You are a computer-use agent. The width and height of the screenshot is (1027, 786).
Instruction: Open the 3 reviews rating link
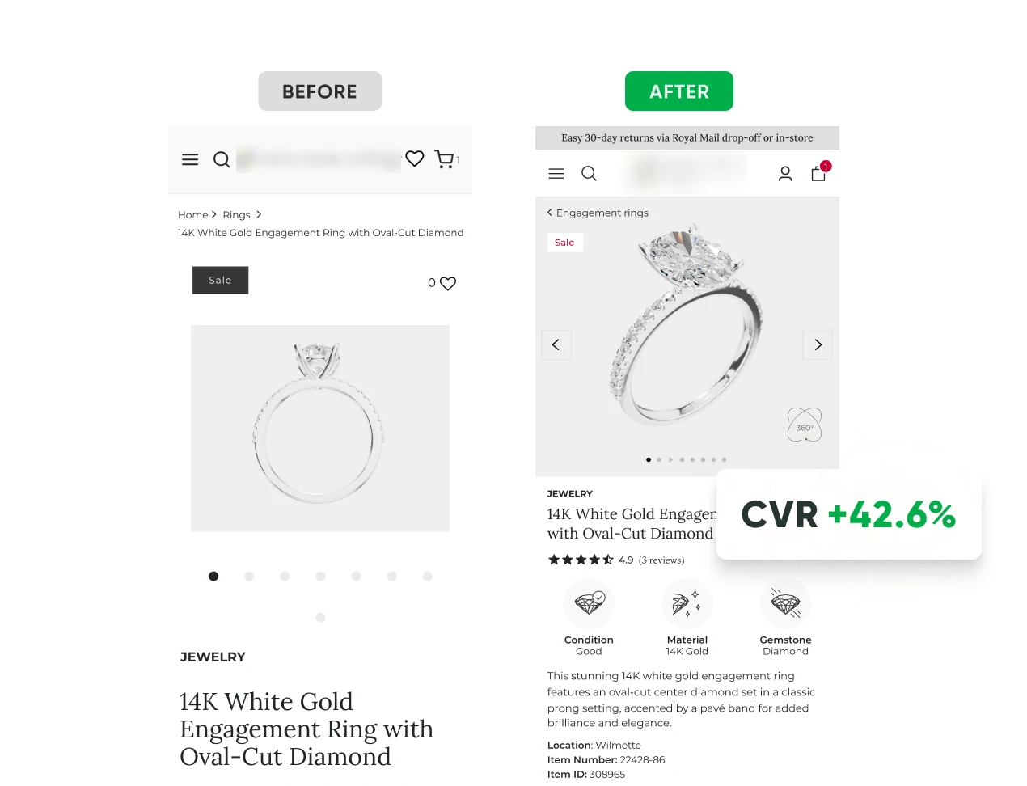[x=661, y=560]
